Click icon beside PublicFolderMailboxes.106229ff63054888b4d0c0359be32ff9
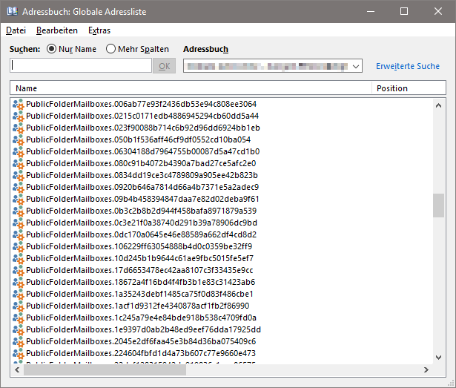The height and width of the screenshot is (388, 456). click(x=19, y=246)
